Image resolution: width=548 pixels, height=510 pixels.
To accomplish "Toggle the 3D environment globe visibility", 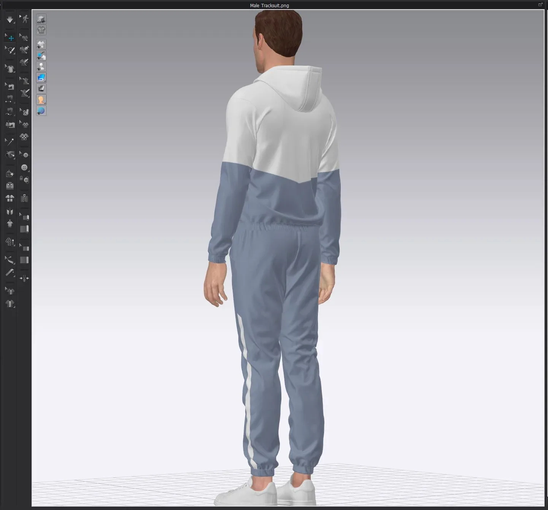I will (41, 110).
